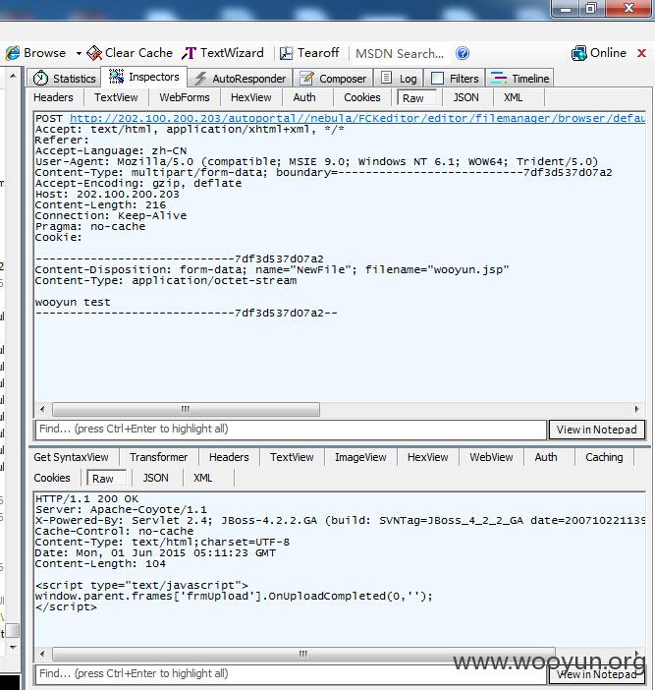Screen dimensions: 655x690
Task: Click 'Server: Apache-Coyote/1.1' response header
Action: [x=121, y=509]
